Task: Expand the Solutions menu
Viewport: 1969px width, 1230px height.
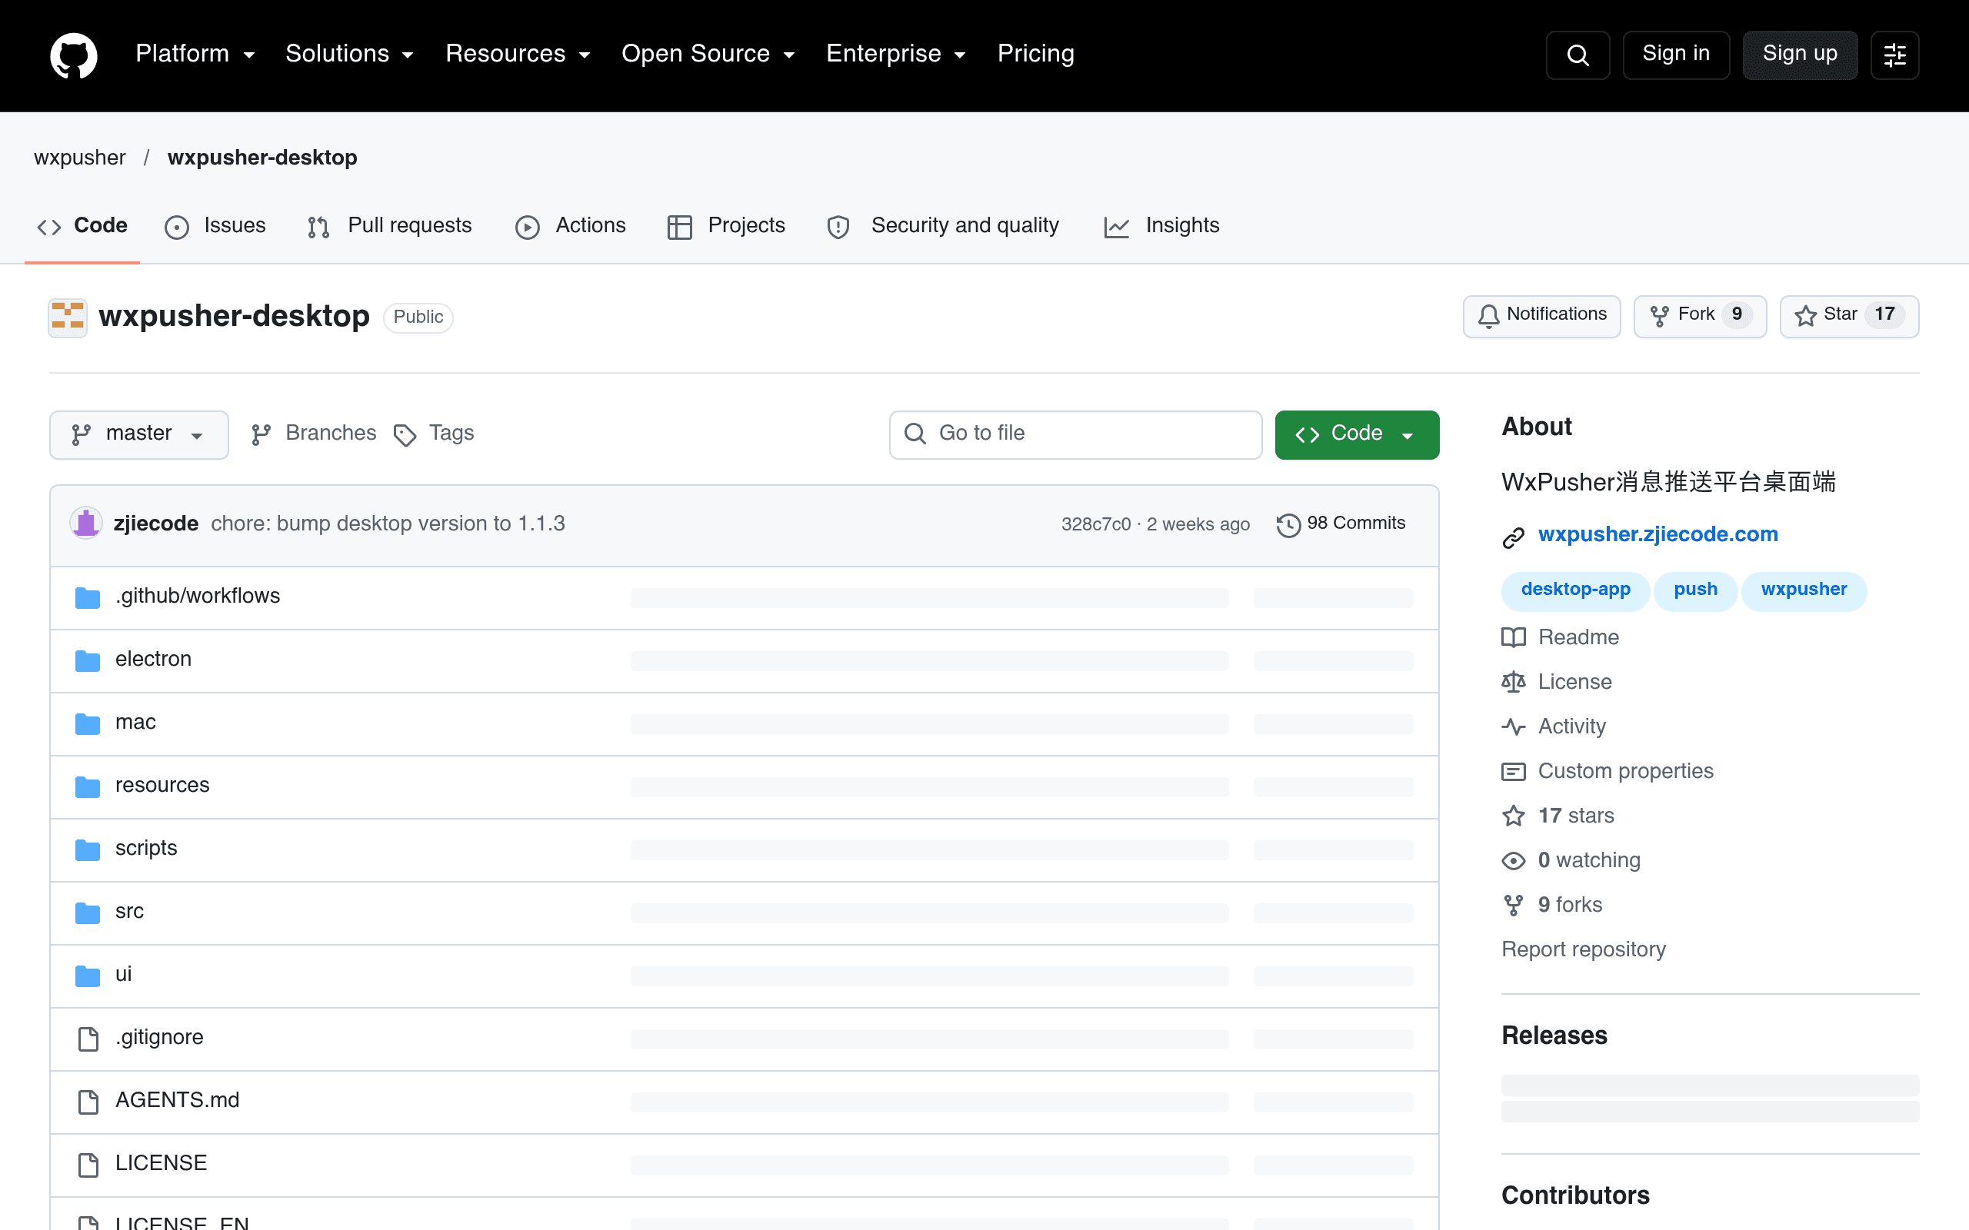Action: pyautogui.click(x=350, y=55)
